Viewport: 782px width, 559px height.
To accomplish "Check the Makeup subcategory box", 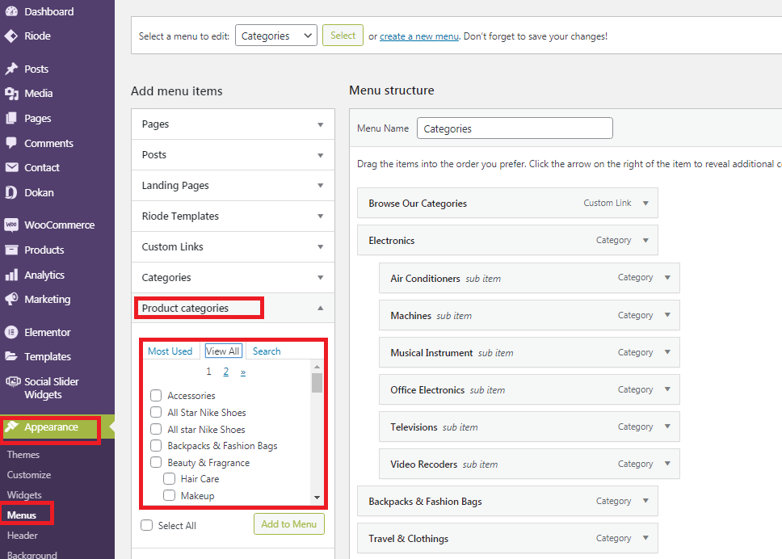I will coord(169,496).
